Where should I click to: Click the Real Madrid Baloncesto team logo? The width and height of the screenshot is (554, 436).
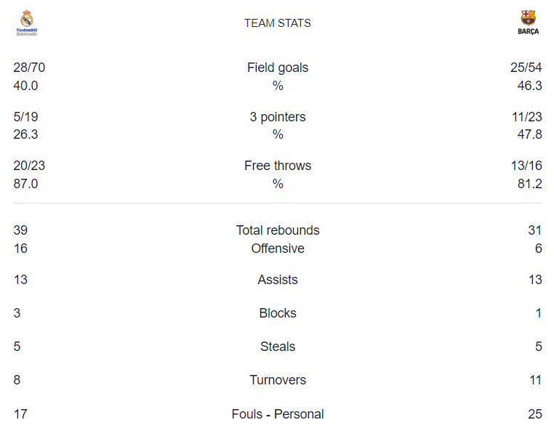click(x=27, y=23)
